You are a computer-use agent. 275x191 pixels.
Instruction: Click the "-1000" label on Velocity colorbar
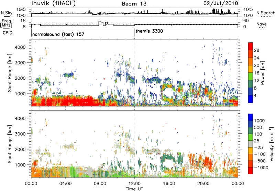tap(261, 168)
